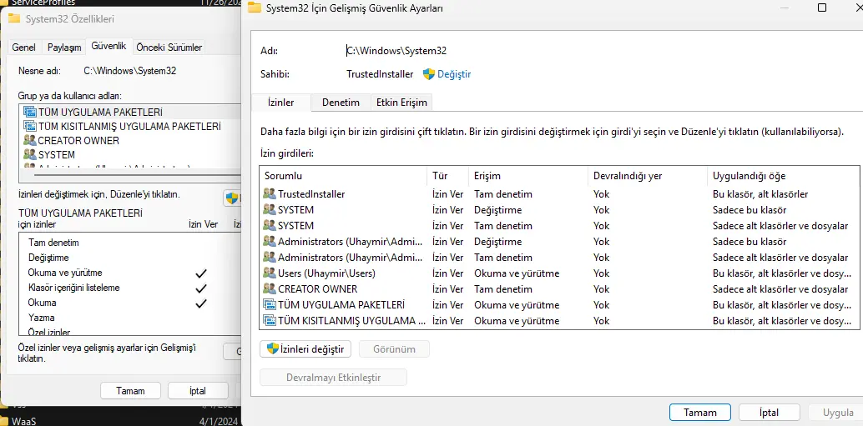Screen dimensions: 863x426
Task: Click WaaS folder name in background Explorer
Action: (x=23, y=421)
